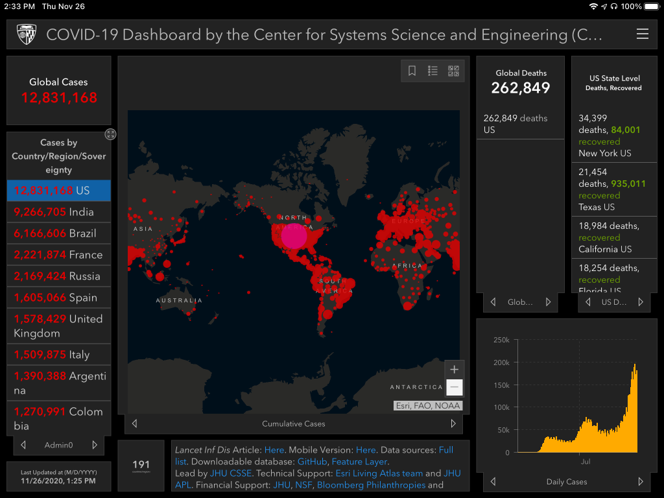The image size is (664, 498).
Task: Zoom in on the map
Action: click(x=455, y=369)
